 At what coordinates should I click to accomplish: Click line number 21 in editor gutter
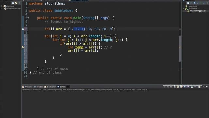(25, 76)
